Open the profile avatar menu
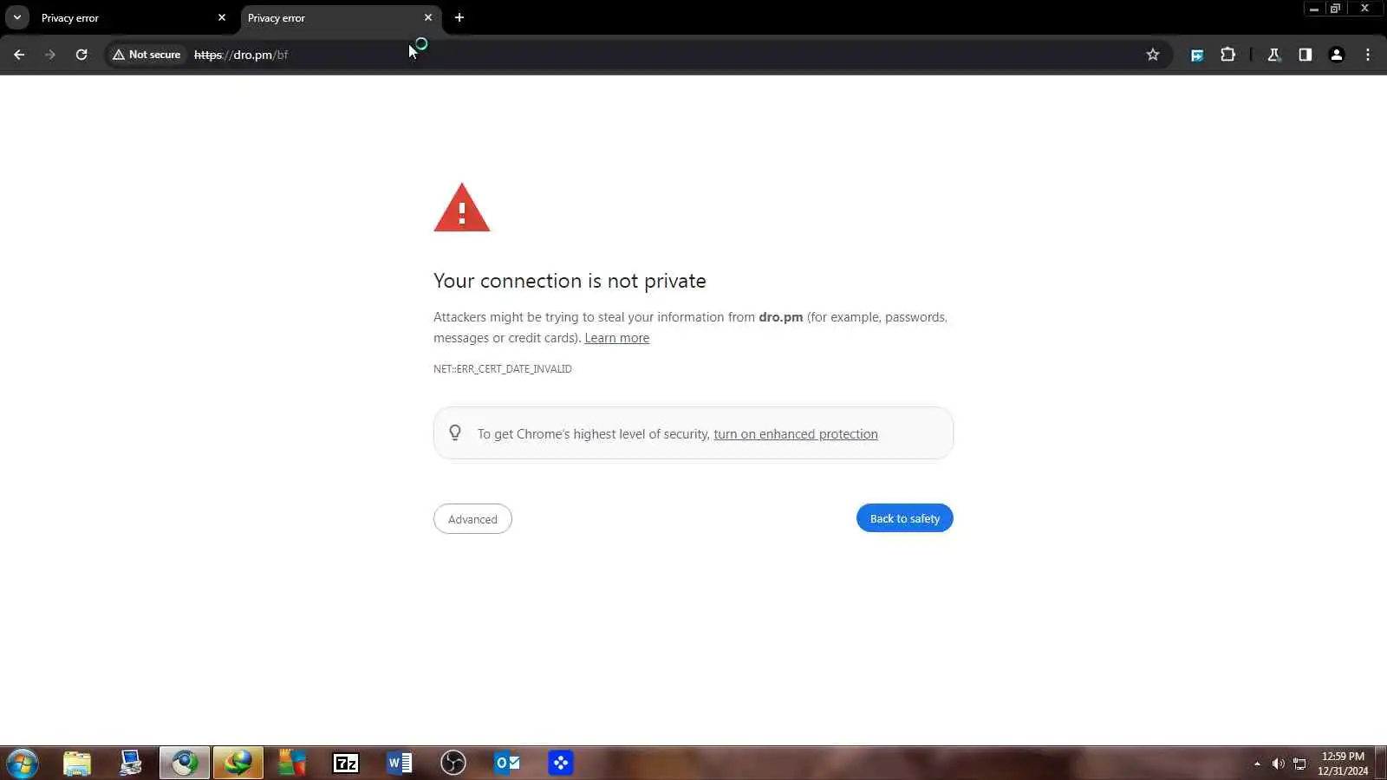Image resolution: width=1387 pixels, height=780 pixels. point(1337,55)
